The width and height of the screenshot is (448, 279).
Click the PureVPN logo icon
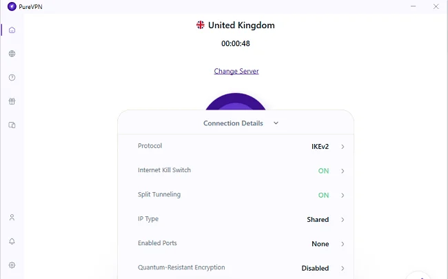pos(12,6)
